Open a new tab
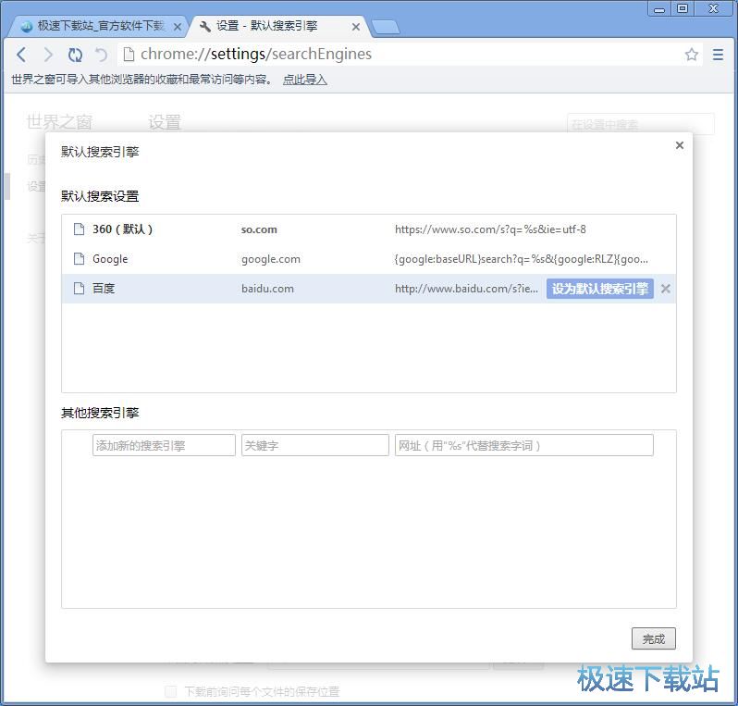738x706 pixels. click(x=386, y=28)
